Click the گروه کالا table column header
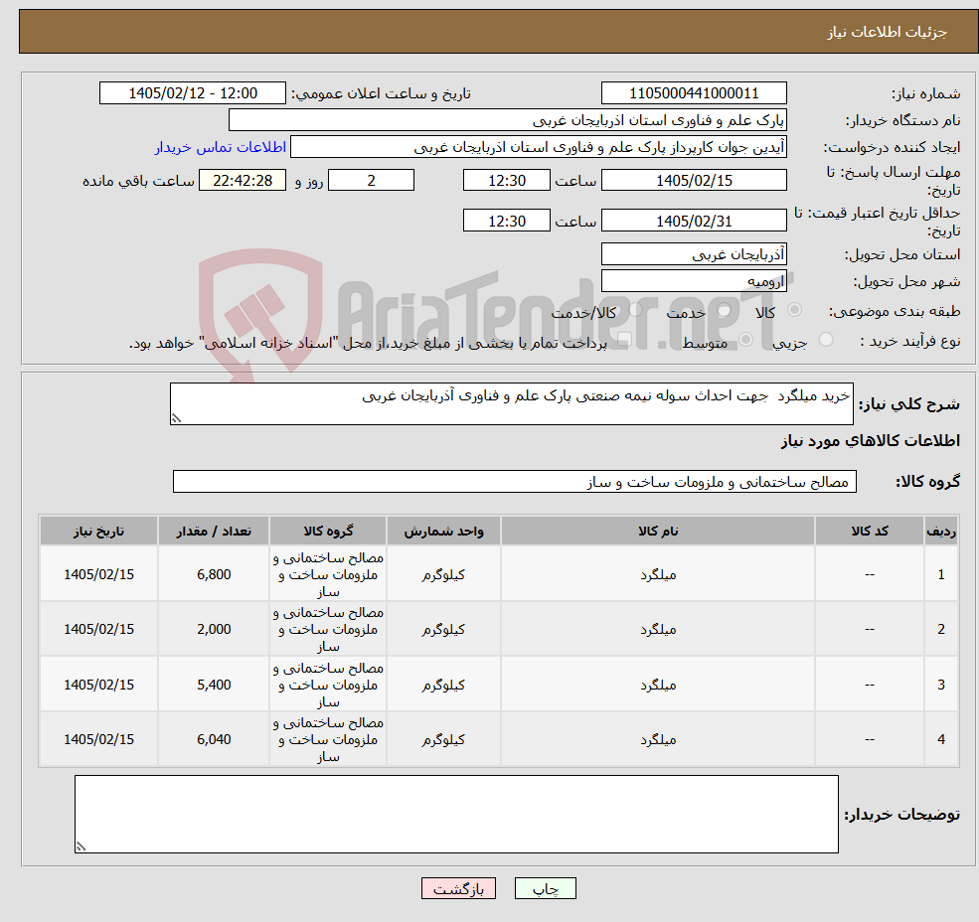The width and height of the screenshot is (979, 922). click(328, 532)
